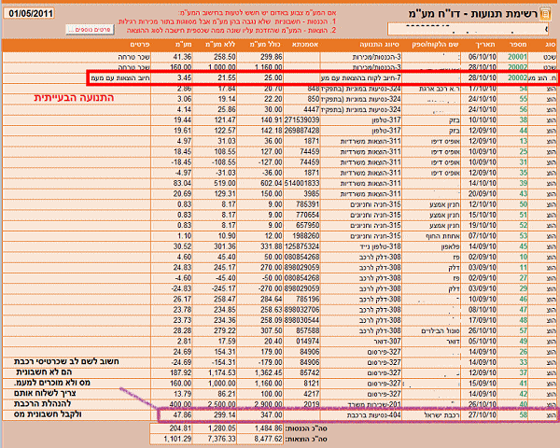Click reference number 514001833
This screenshot has width=560, height=448.
click(x=301, y=183)
